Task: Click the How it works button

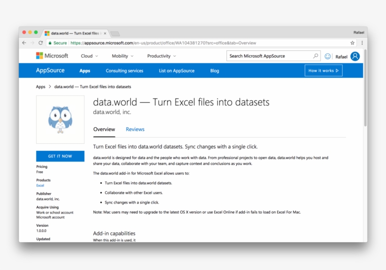Action: click(323, 71)
